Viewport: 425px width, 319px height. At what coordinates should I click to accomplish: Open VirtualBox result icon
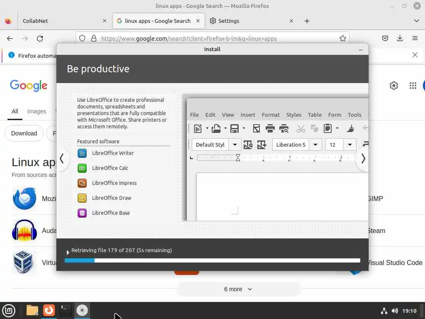tap(23, 263)
